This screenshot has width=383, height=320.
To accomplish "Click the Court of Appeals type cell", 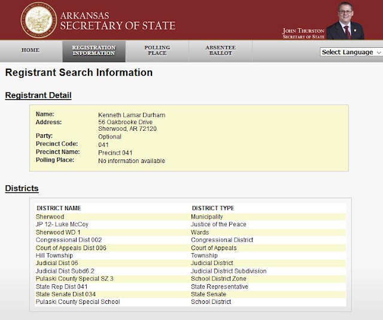I will tap(214, 248).
